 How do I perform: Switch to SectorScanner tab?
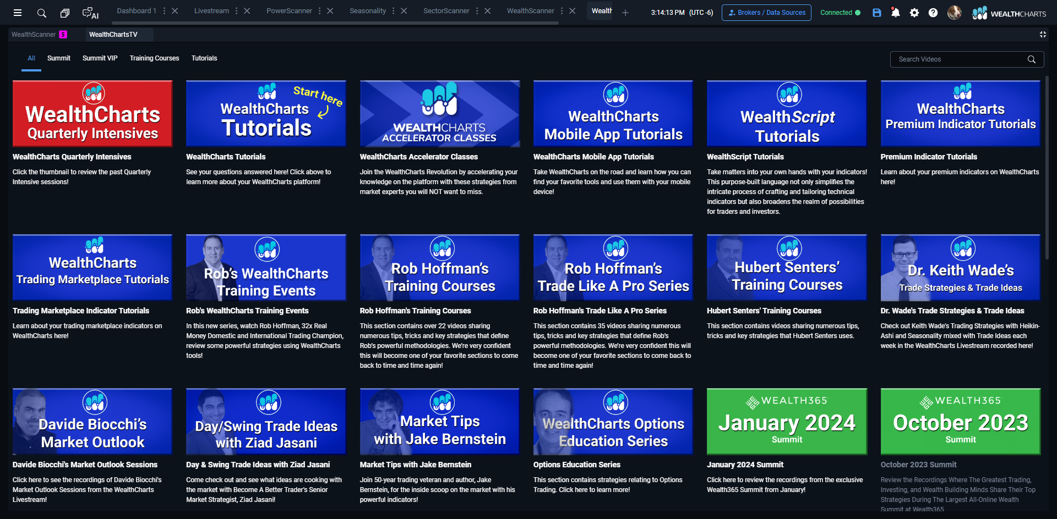[x=446, y=11]
